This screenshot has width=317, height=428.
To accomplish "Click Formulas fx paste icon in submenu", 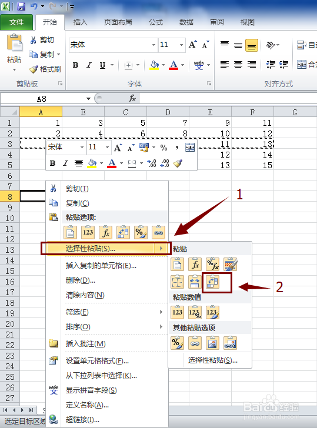I will 195,264.
